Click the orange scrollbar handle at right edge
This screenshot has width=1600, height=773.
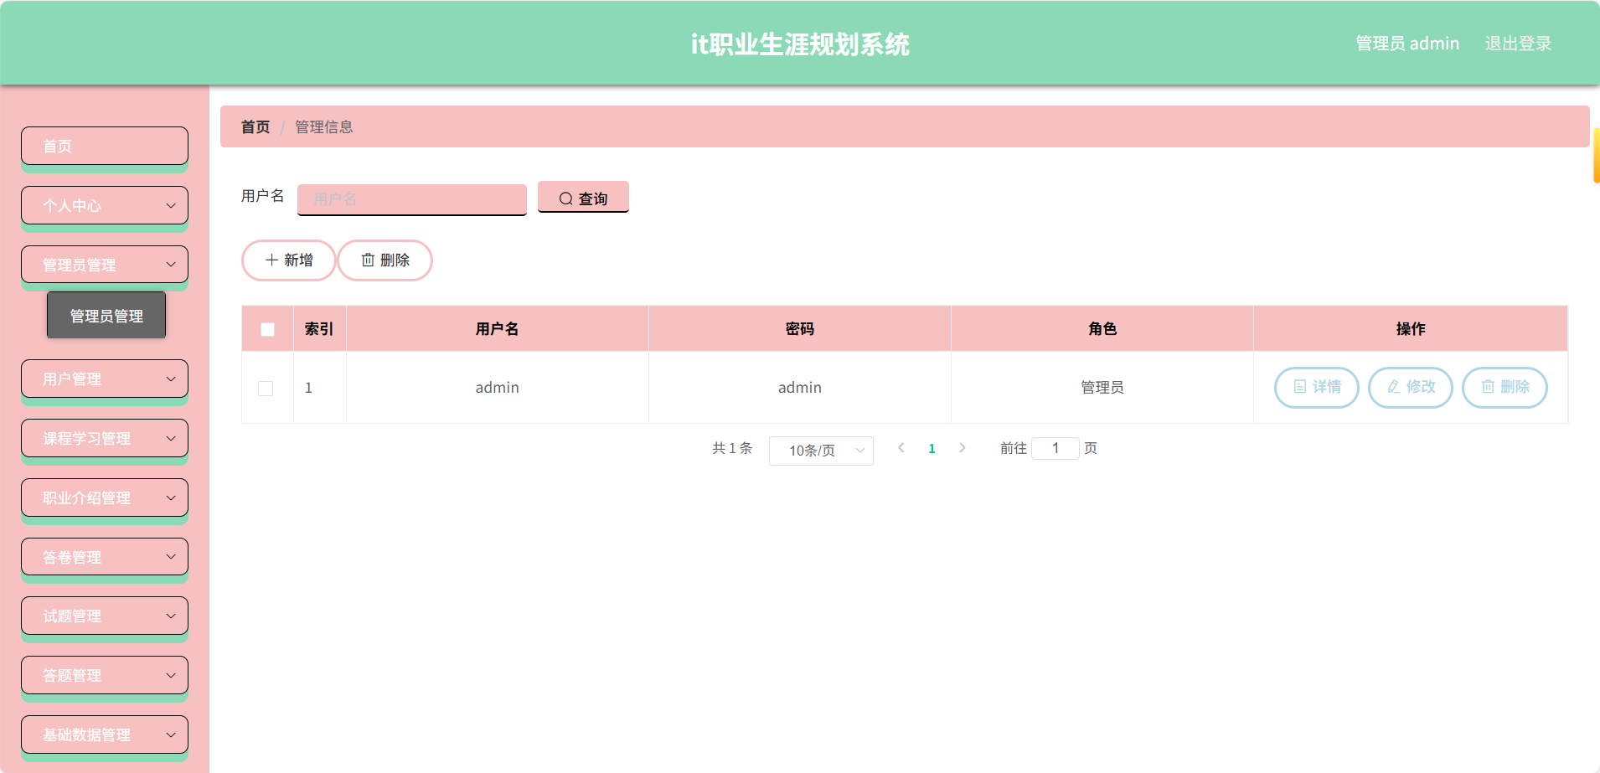1597,156
